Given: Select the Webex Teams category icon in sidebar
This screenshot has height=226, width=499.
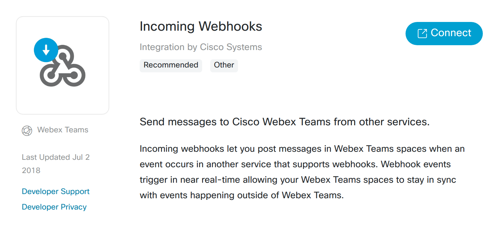Looking at the screenshot, I should coord(27,130).
